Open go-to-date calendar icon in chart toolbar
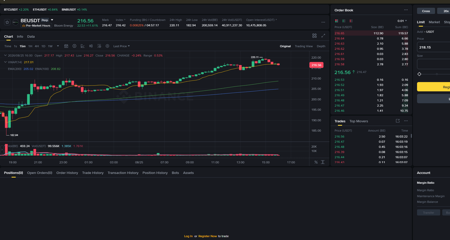The height and width of the screenshot is (240, 450). pyautogui.click(x=66, y=46)
